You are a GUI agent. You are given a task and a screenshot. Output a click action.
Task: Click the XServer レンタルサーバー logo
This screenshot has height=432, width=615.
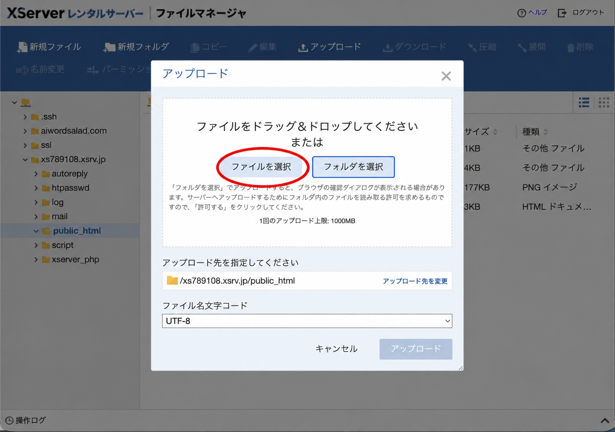[x=75, y=13]
